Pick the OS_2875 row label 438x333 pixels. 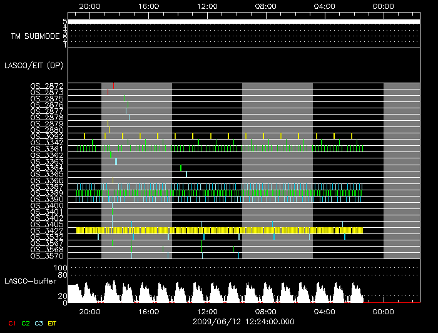click(47, 99)
